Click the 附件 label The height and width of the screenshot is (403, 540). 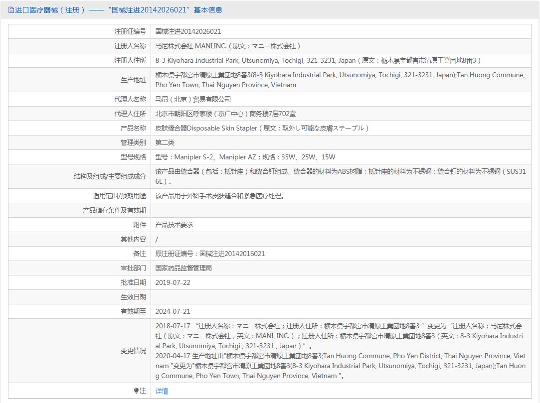[x=140, y=225]
